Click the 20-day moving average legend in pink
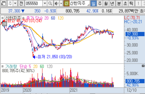145x94 pixels. 46,18
